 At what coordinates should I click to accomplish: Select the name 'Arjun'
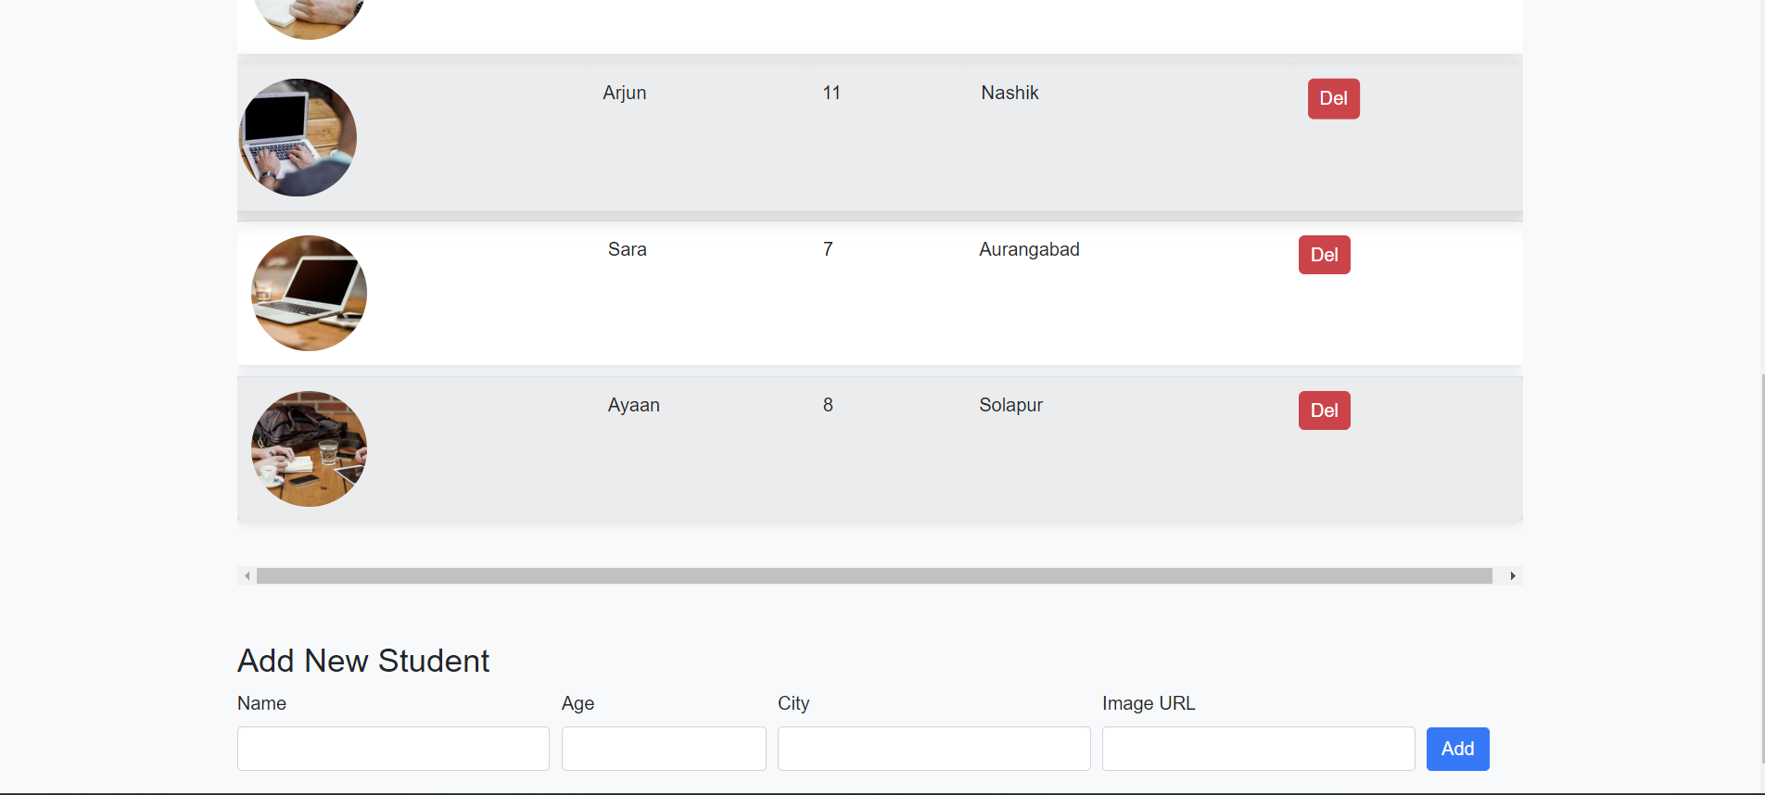point(624,93)
